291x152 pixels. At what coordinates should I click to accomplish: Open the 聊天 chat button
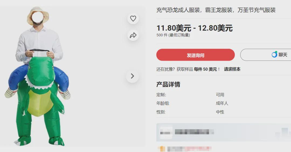[x=266, y=55]
